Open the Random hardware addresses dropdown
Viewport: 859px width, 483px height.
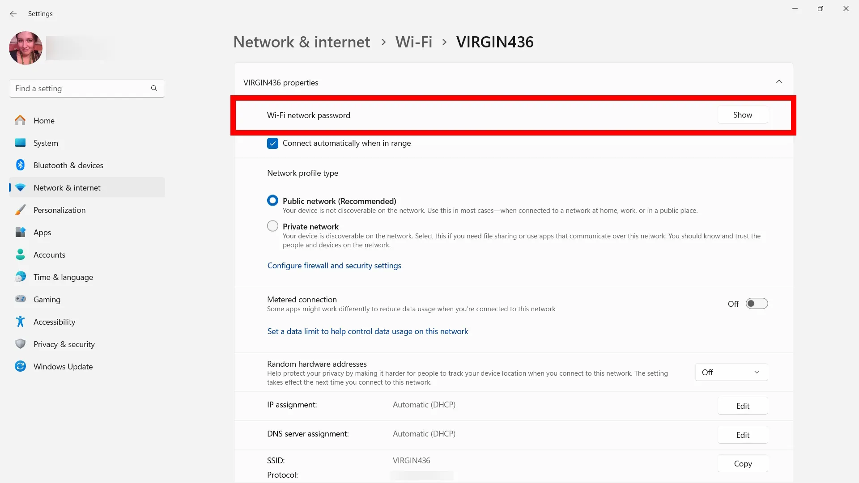[731, 372]
